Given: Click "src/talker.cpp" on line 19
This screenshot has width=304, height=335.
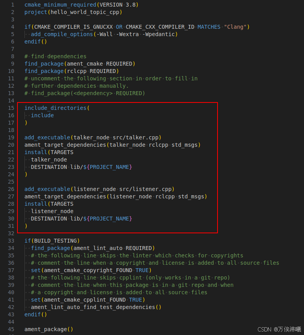Looking at the screenshot, I should point(136,137).
